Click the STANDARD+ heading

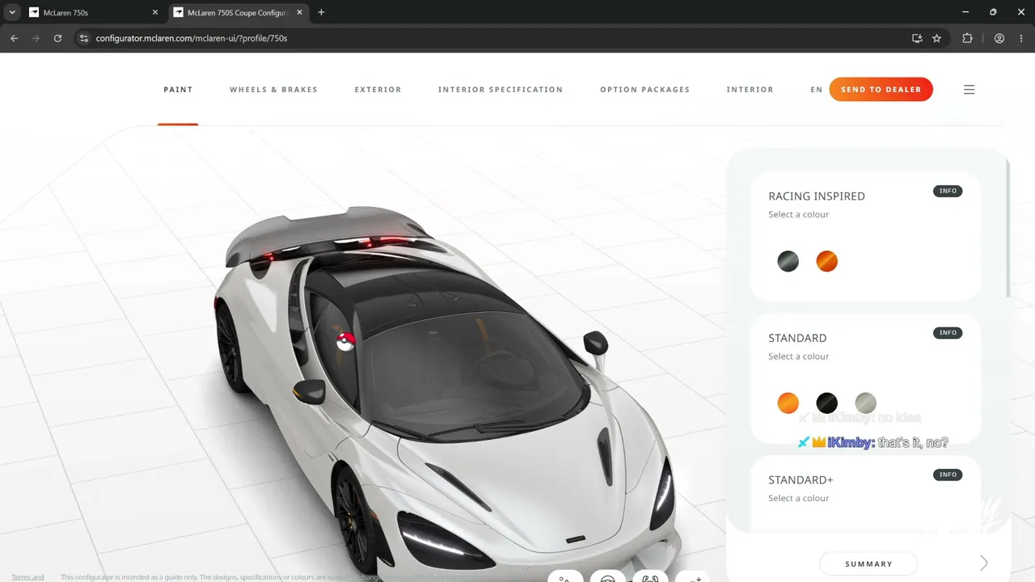(x=801, y=480)
